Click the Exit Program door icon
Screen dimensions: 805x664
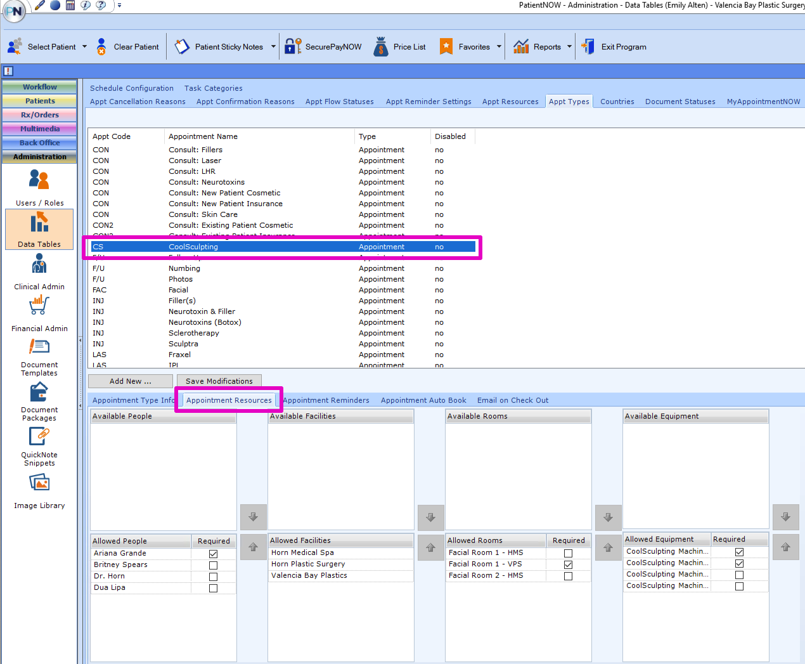click(x=588, y=46)
